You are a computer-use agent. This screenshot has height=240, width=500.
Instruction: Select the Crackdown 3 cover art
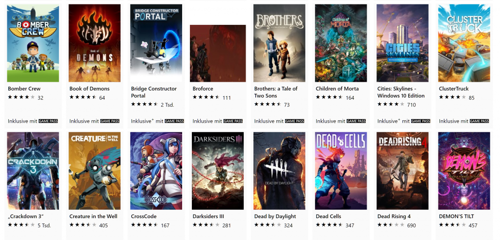click(x=33, y=171)
